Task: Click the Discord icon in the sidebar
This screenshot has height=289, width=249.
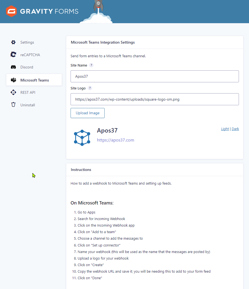Action: pos(13,67)
